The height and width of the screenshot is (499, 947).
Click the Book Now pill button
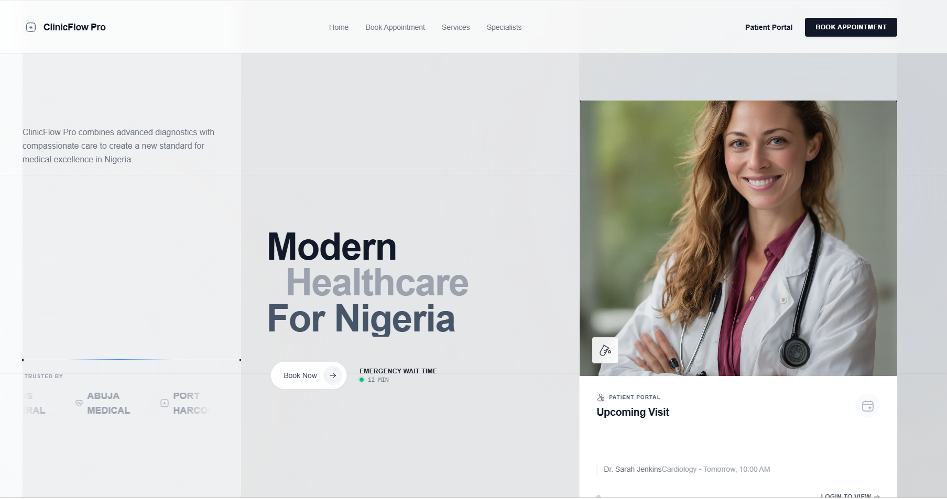coord(309,375)
